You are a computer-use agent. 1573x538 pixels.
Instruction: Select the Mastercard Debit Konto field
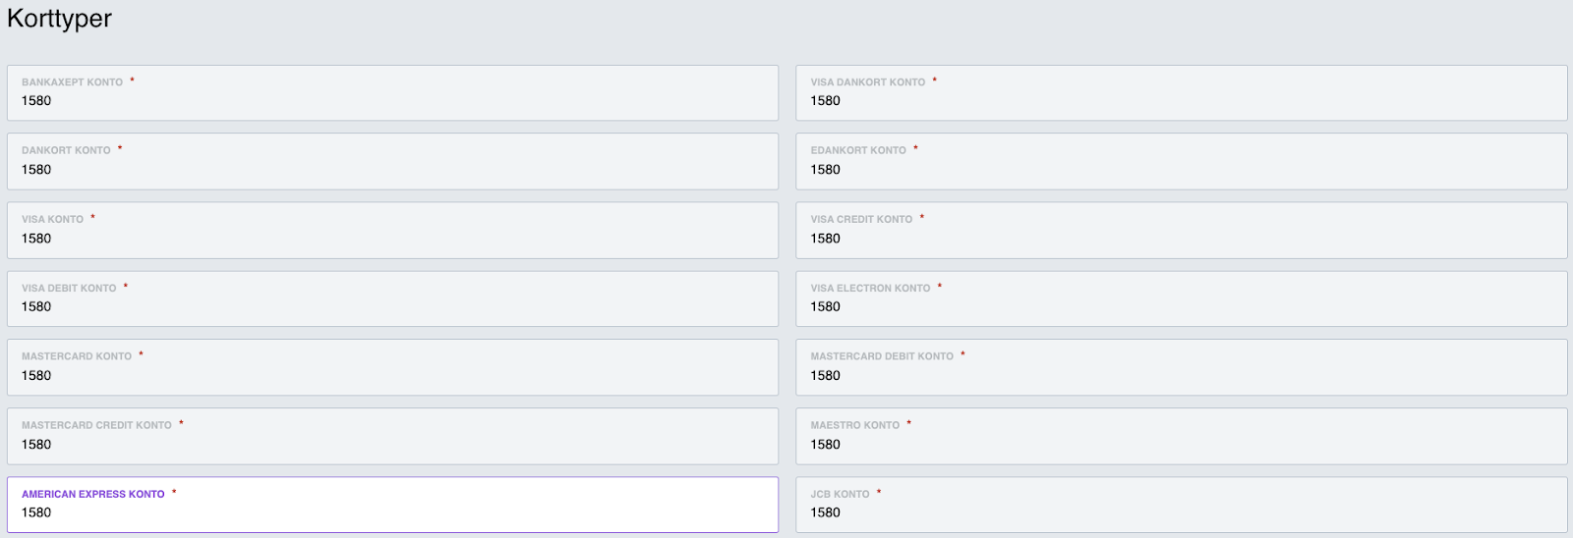tap(1181, 368)
